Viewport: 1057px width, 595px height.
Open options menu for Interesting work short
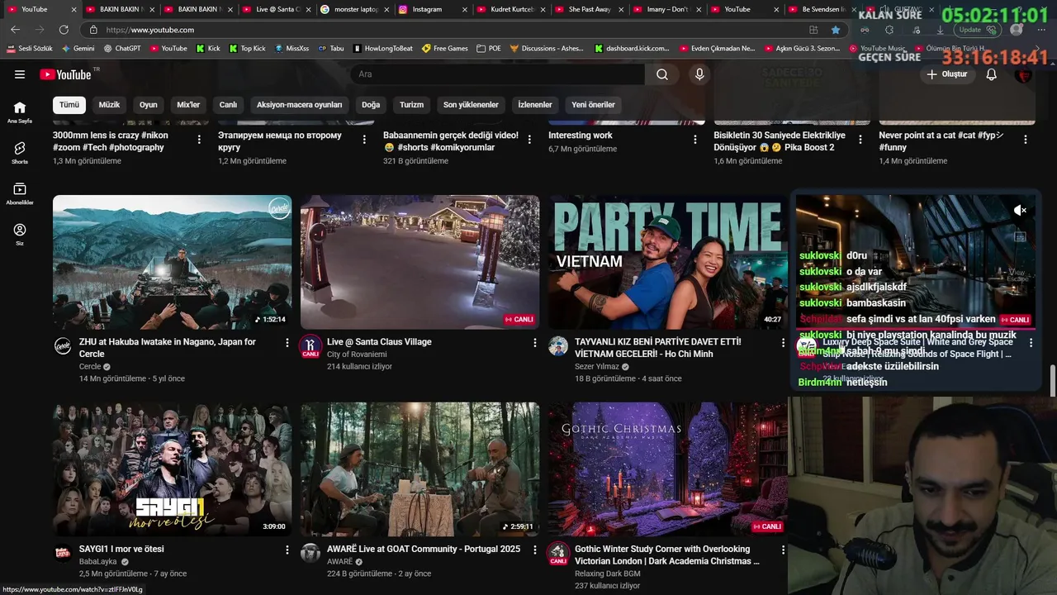click(x=694, y=140)
